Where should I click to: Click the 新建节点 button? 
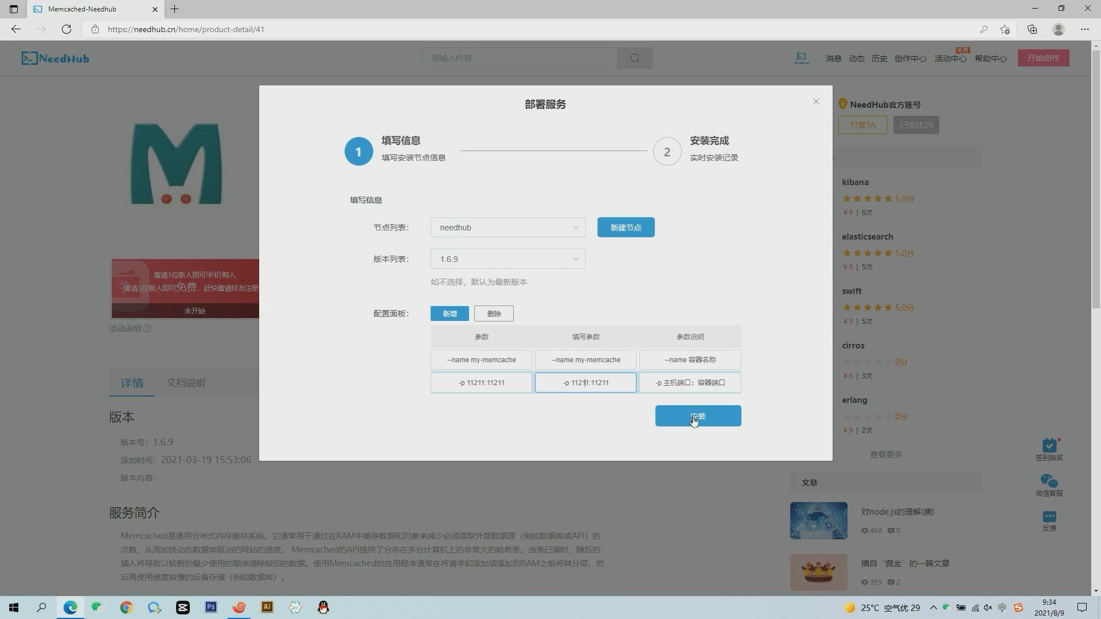coord(626,228)
